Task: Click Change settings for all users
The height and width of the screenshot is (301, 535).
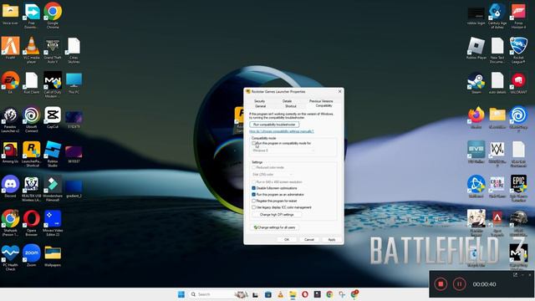Action: pyautogui.click(x=274, y=227)
